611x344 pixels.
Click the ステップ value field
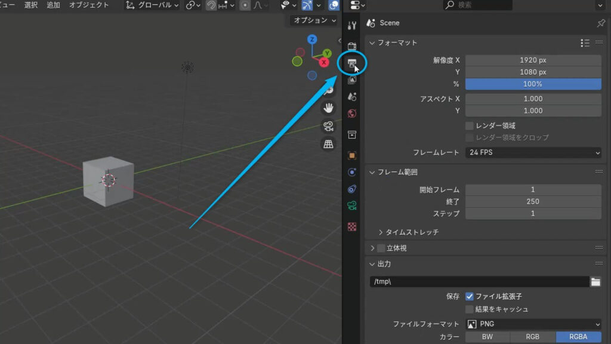[533, 214]
